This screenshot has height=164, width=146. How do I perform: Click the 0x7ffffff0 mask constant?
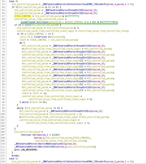107,22
